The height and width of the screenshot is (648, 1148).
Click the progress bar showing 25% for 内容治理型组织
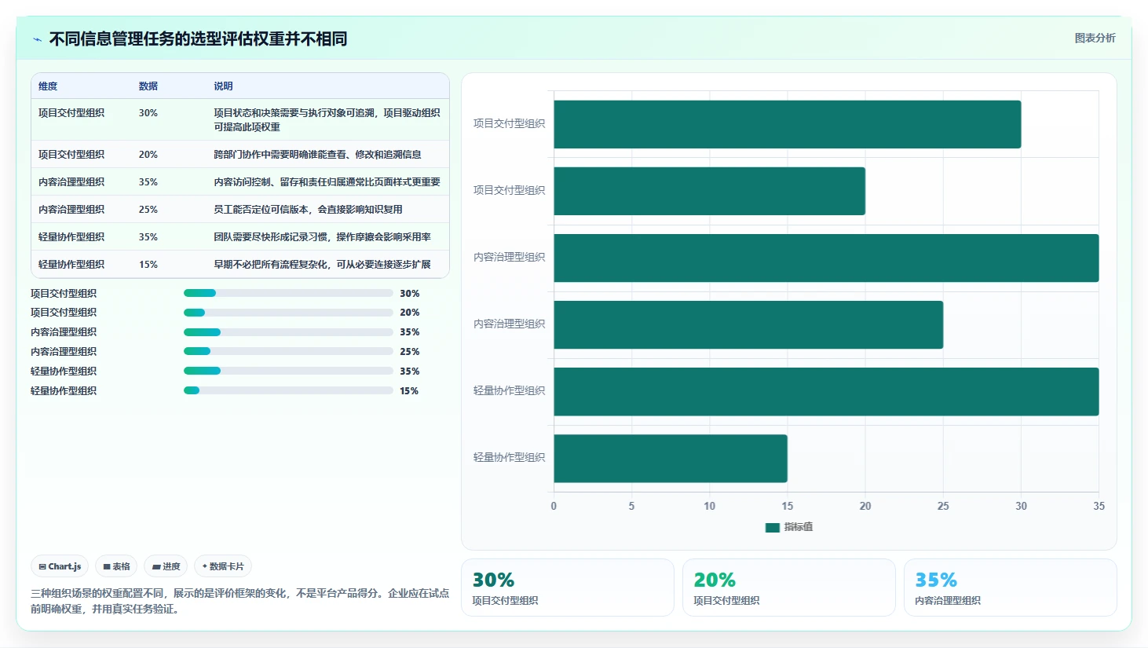point(288,351)
